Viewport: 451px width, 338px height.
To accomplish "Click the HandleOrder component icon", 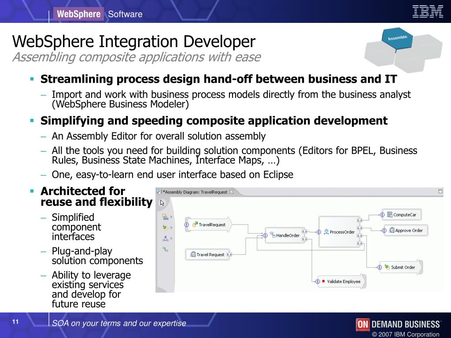I will pos(272,235).
